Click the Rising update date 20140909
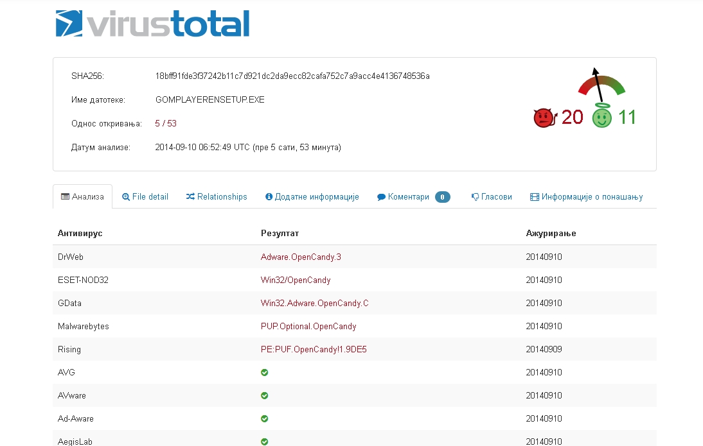Viewport: 703px width, 446px height. (544, 349)
